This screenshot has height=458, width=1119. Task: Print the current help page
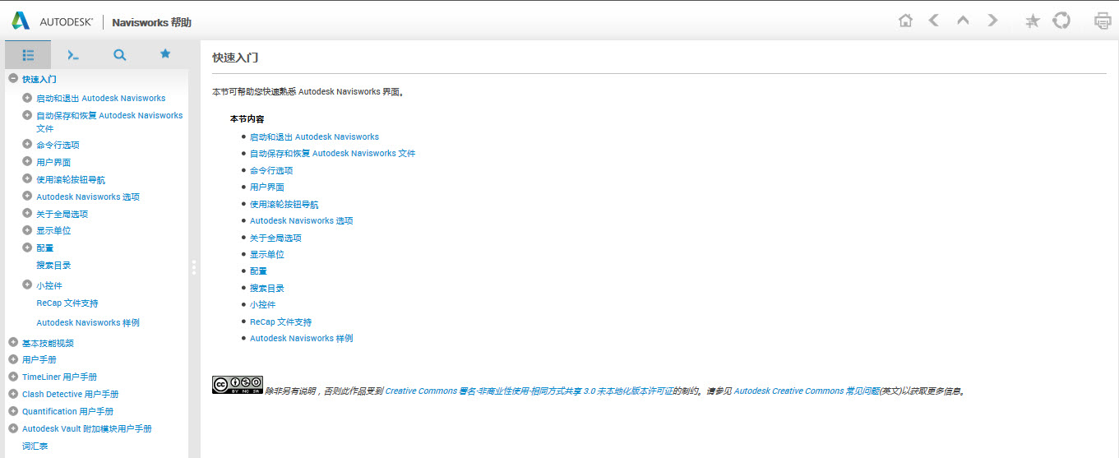(1103, 21)
